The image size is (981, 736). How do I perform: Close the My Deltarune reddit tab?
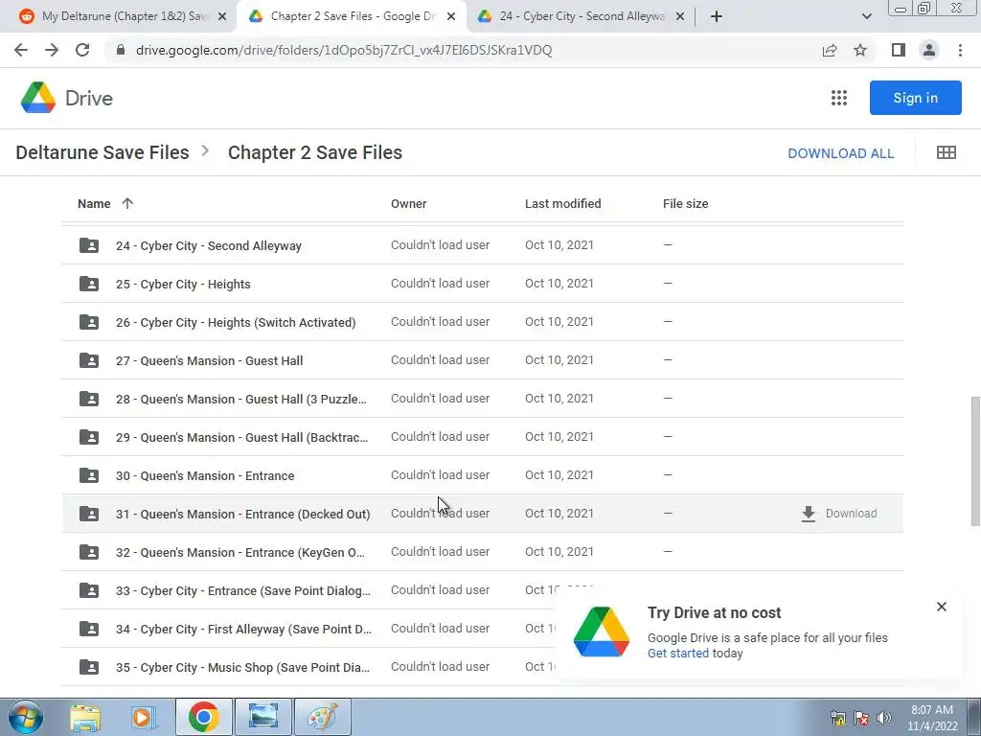[222, 17]
